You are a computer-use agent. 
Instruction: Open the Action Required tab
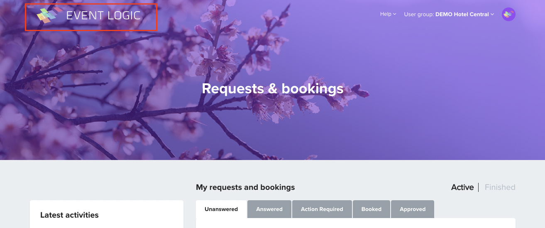click(322, 209)
